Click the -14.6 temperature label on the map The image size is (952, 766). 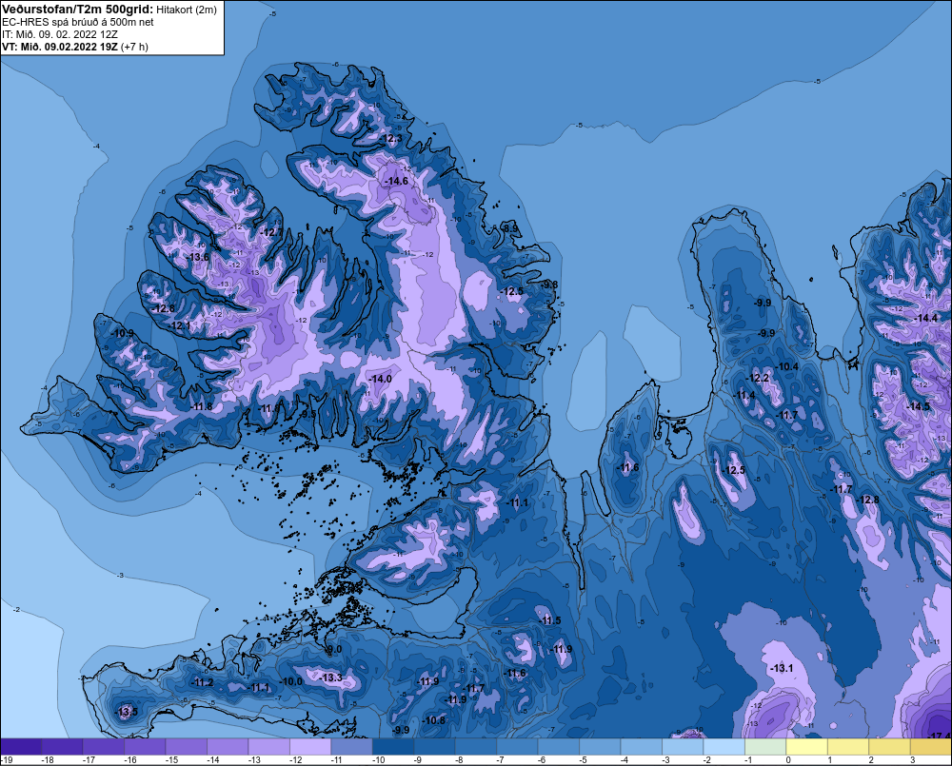[x=396, y=181]
